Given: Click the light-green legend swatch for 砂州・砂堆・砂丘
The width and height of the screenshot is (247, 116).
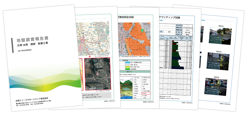Looking at the screenshot, I should (128, 67).
